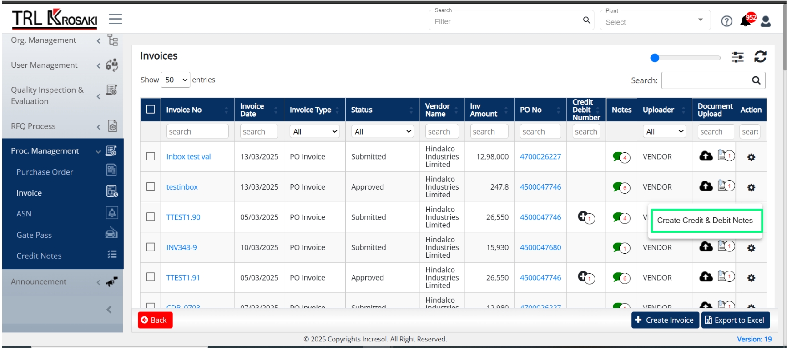
Task: Check the select-all header checkbox
Action: pos(151,110)
